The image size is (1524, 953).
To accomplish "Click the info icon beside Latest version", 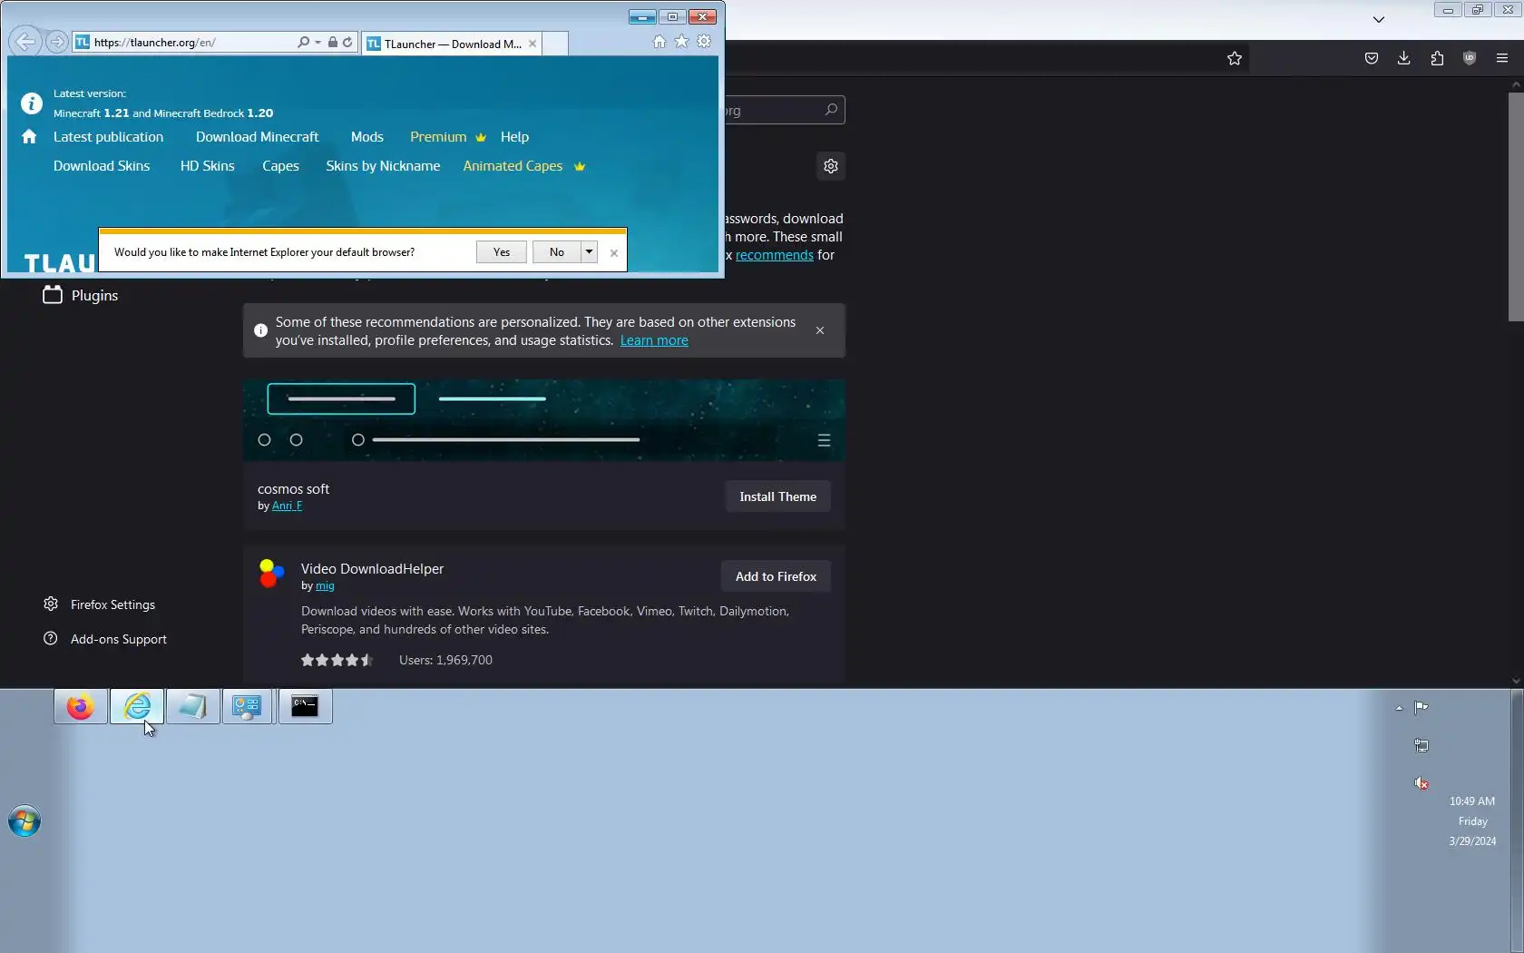I will [32, 103].
